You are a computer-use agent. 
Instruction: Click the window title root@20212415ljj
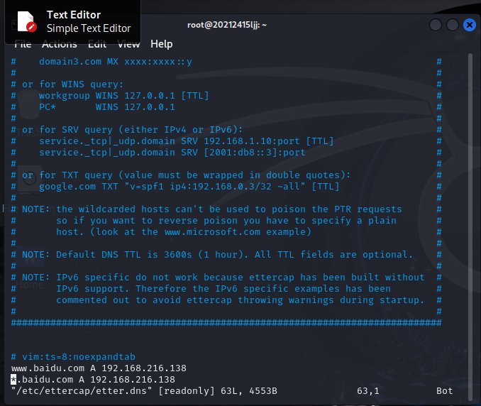click(x=226, y=25)
